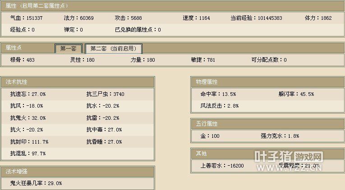Click the 躲闪率 45.5% stat
The image size is (345, 190).
point(296,94)
